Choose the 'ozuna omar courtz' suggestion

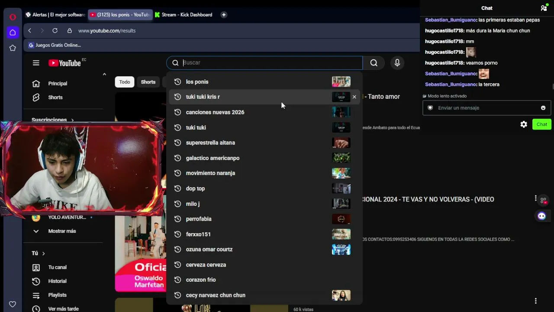[x=264, y=250]
